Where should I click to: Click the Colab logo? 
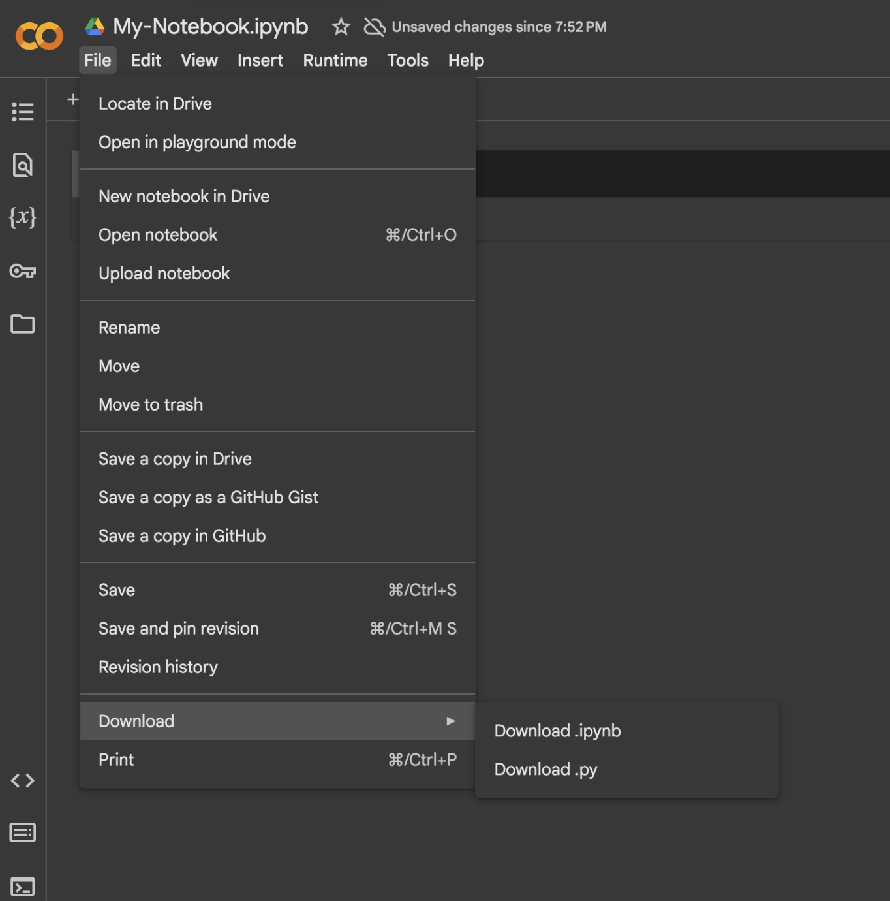(39, 36)
